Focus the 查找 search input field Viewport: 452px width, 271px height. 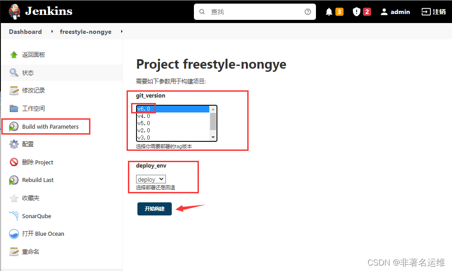pos(255,12)
